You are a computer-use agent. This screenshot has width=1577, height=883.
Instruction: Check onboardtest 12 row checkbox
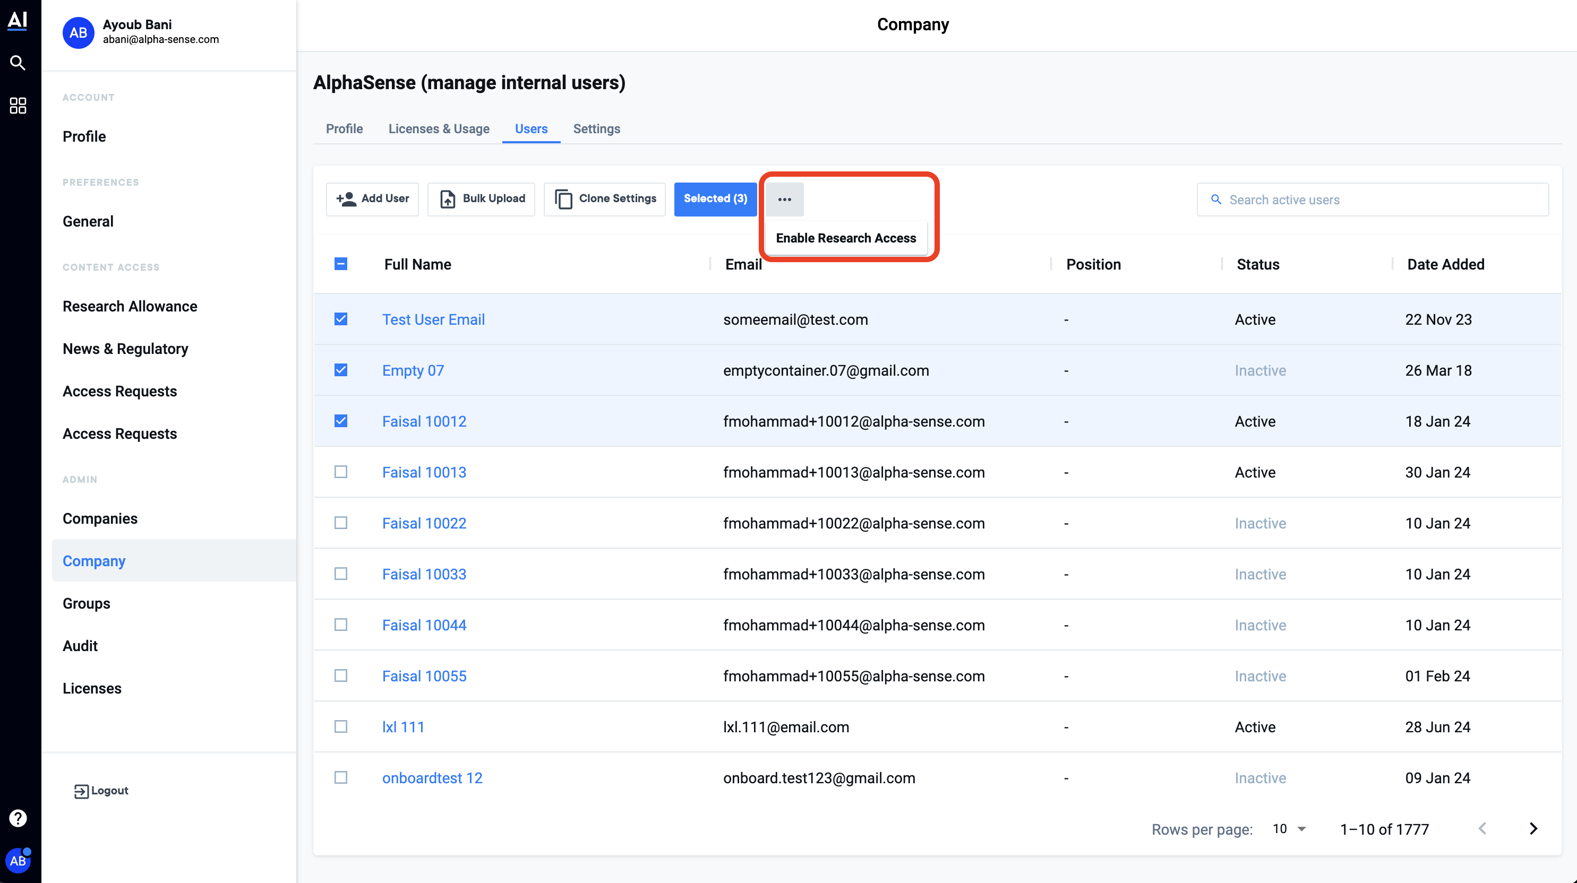click(x=341, y=777)
